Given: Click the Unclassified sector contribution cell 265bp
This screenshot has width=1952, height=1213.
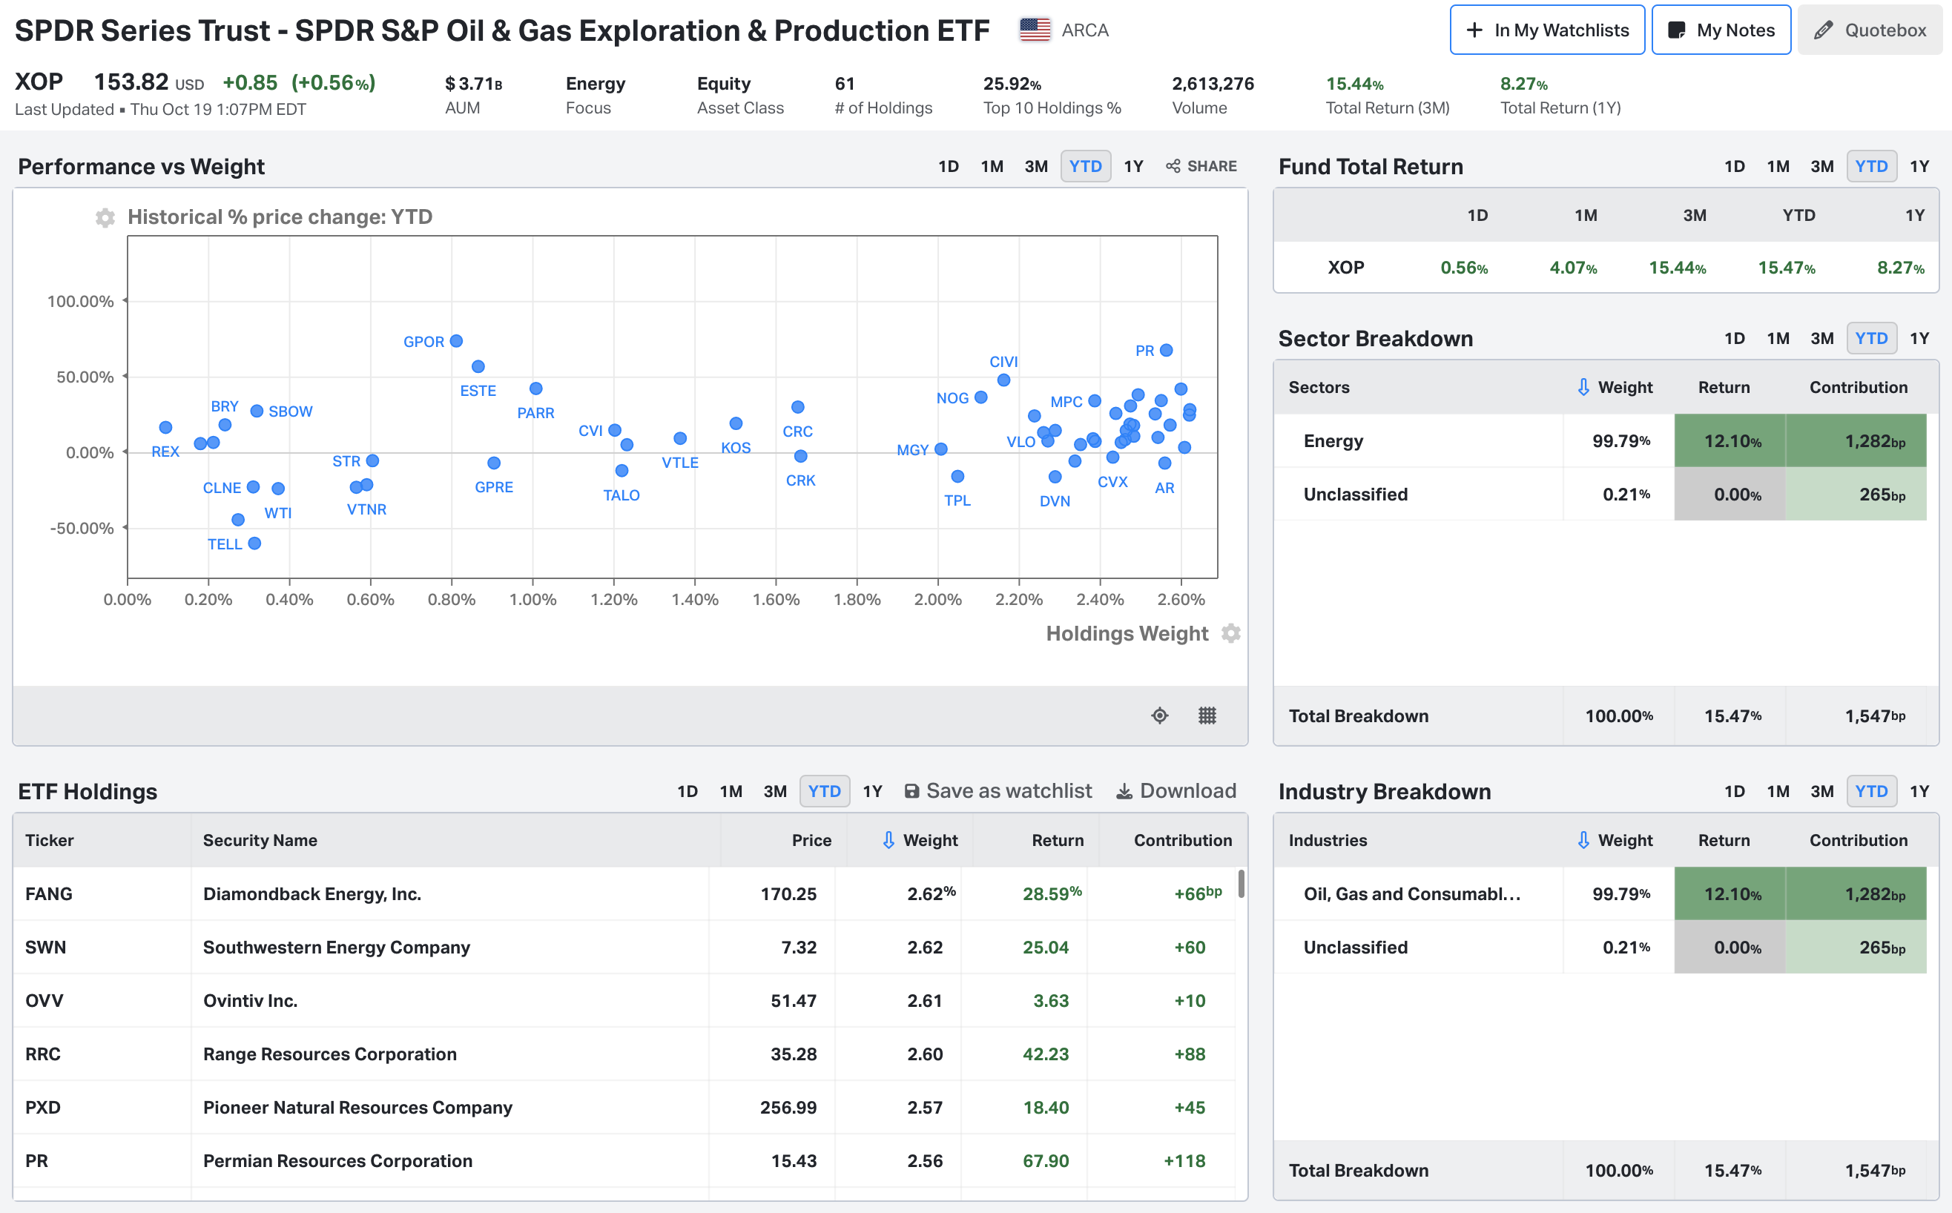Looking at the screenshot, I should tap(1856, 495).
